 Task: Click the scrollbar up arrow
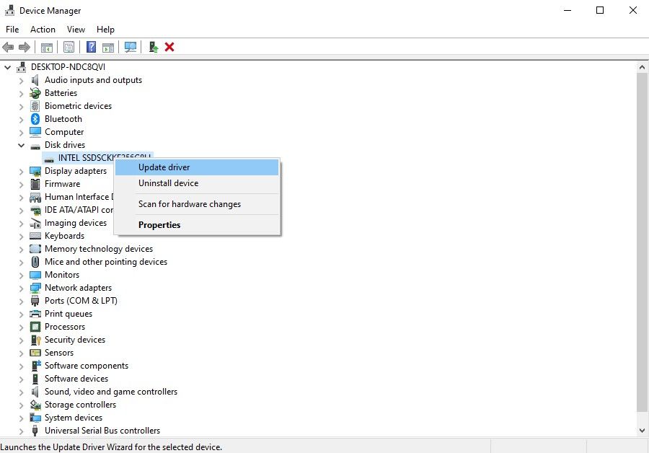tap(642, 67)
